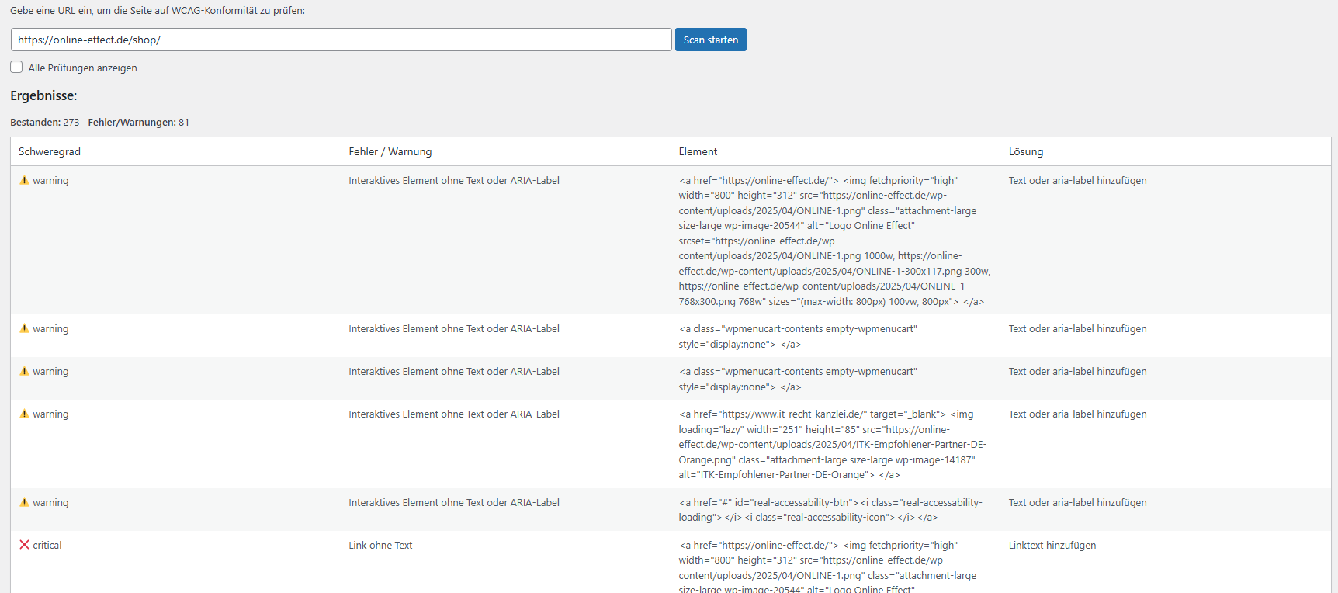Click warning icon of first wpmenucart-contents row
Screen dimensions: 1338x593
click(x=24, y=328)
